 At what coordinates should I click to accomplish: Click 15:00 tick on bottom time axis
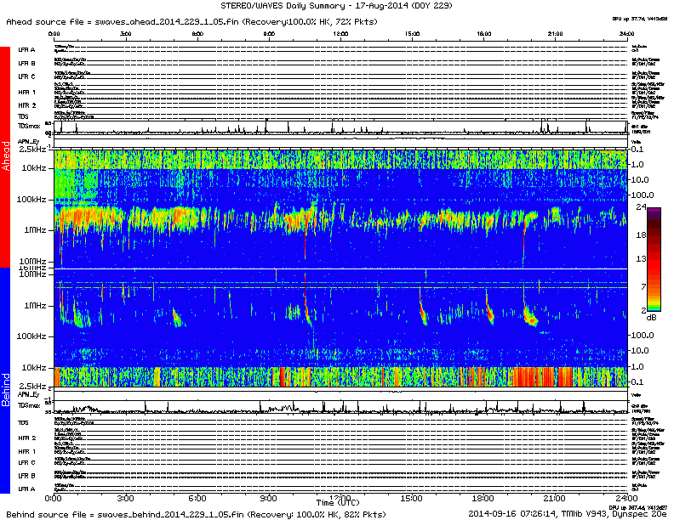(x=411, y=499)
